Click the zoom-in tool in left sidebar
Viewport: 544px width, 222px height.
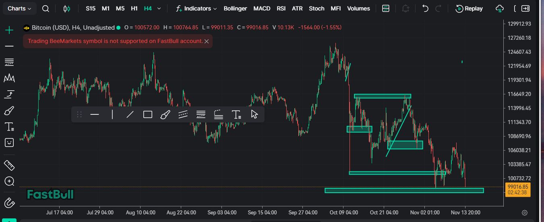(x=9, y=181)
